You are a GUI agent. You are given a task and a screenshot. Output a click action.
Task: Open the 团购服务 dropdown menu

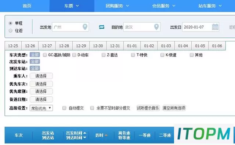(117, 6)
